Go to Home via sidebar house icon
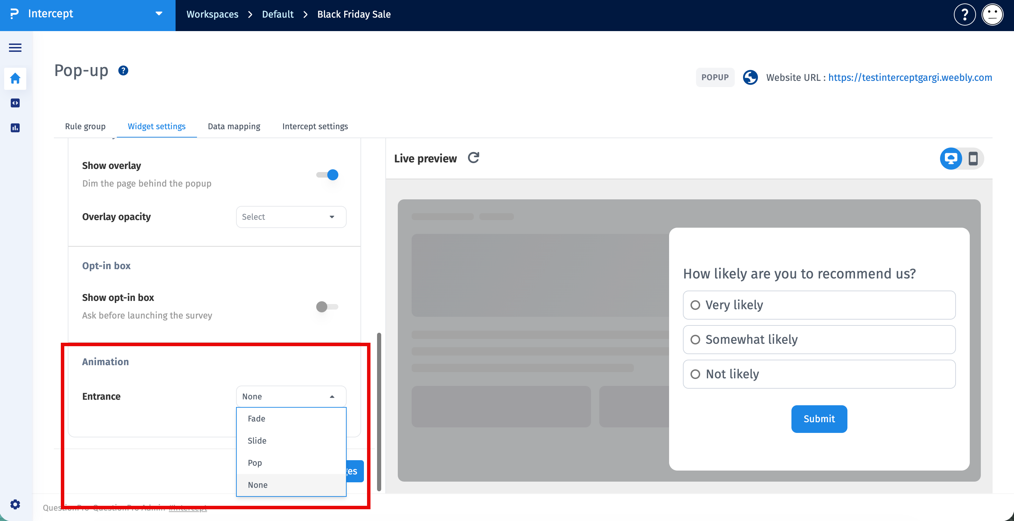The height and width of the screenshot is (521, 1014). [x=15, y=78]
